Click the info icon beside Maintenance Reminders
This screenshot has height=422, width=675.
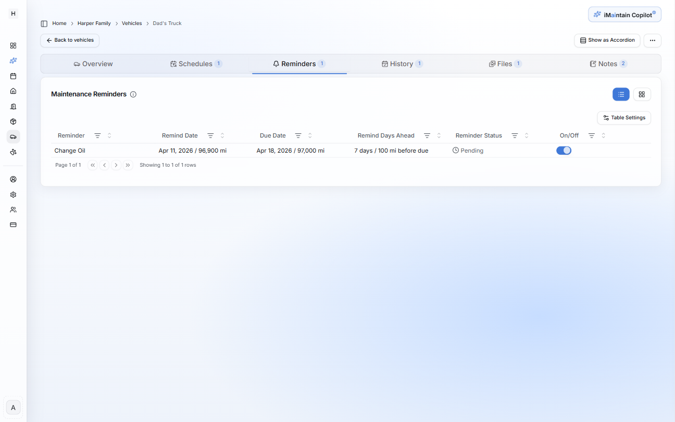(x=133, y=94)
